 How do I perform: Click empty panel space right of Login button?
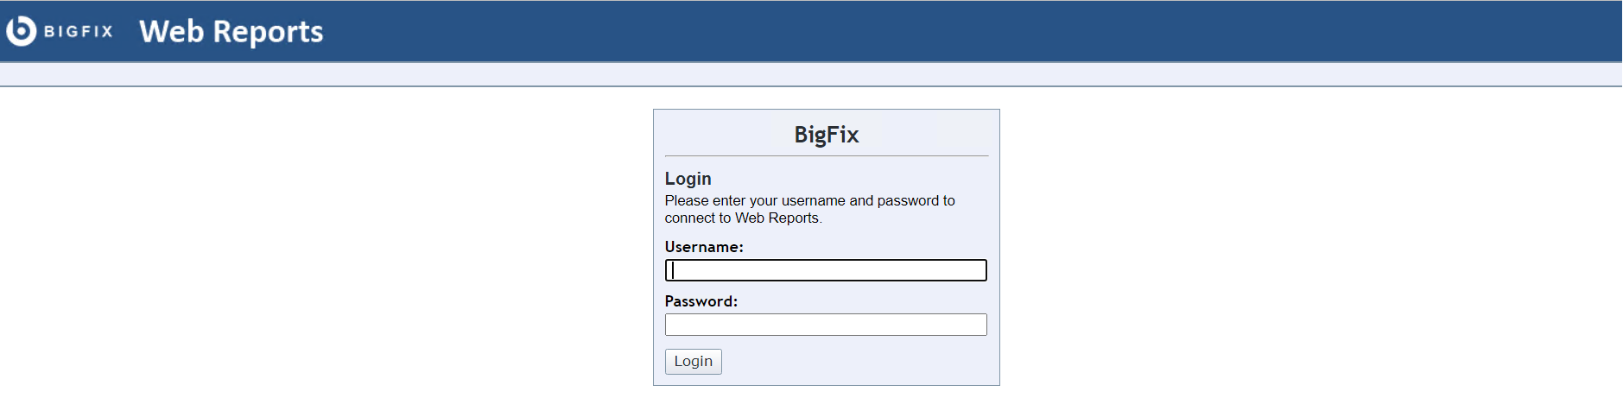[x=855, y=362]
